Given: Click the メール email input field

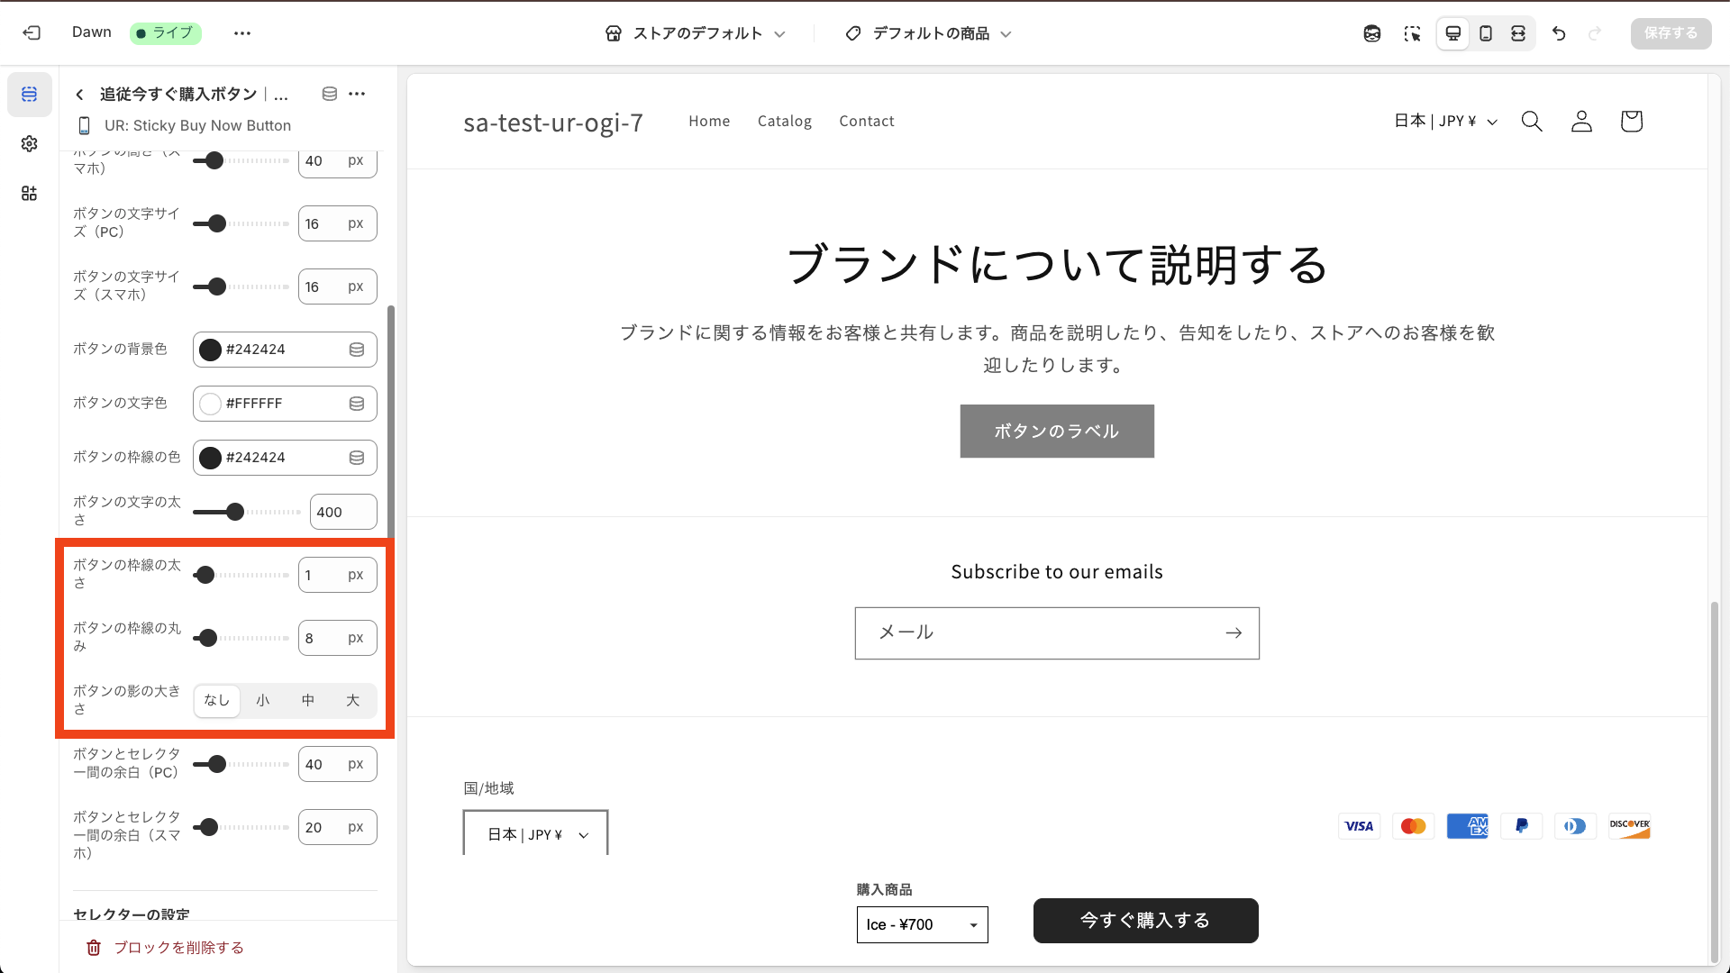Looking at the screenshot, I should pyautogui.click(x=1036, y=632).
